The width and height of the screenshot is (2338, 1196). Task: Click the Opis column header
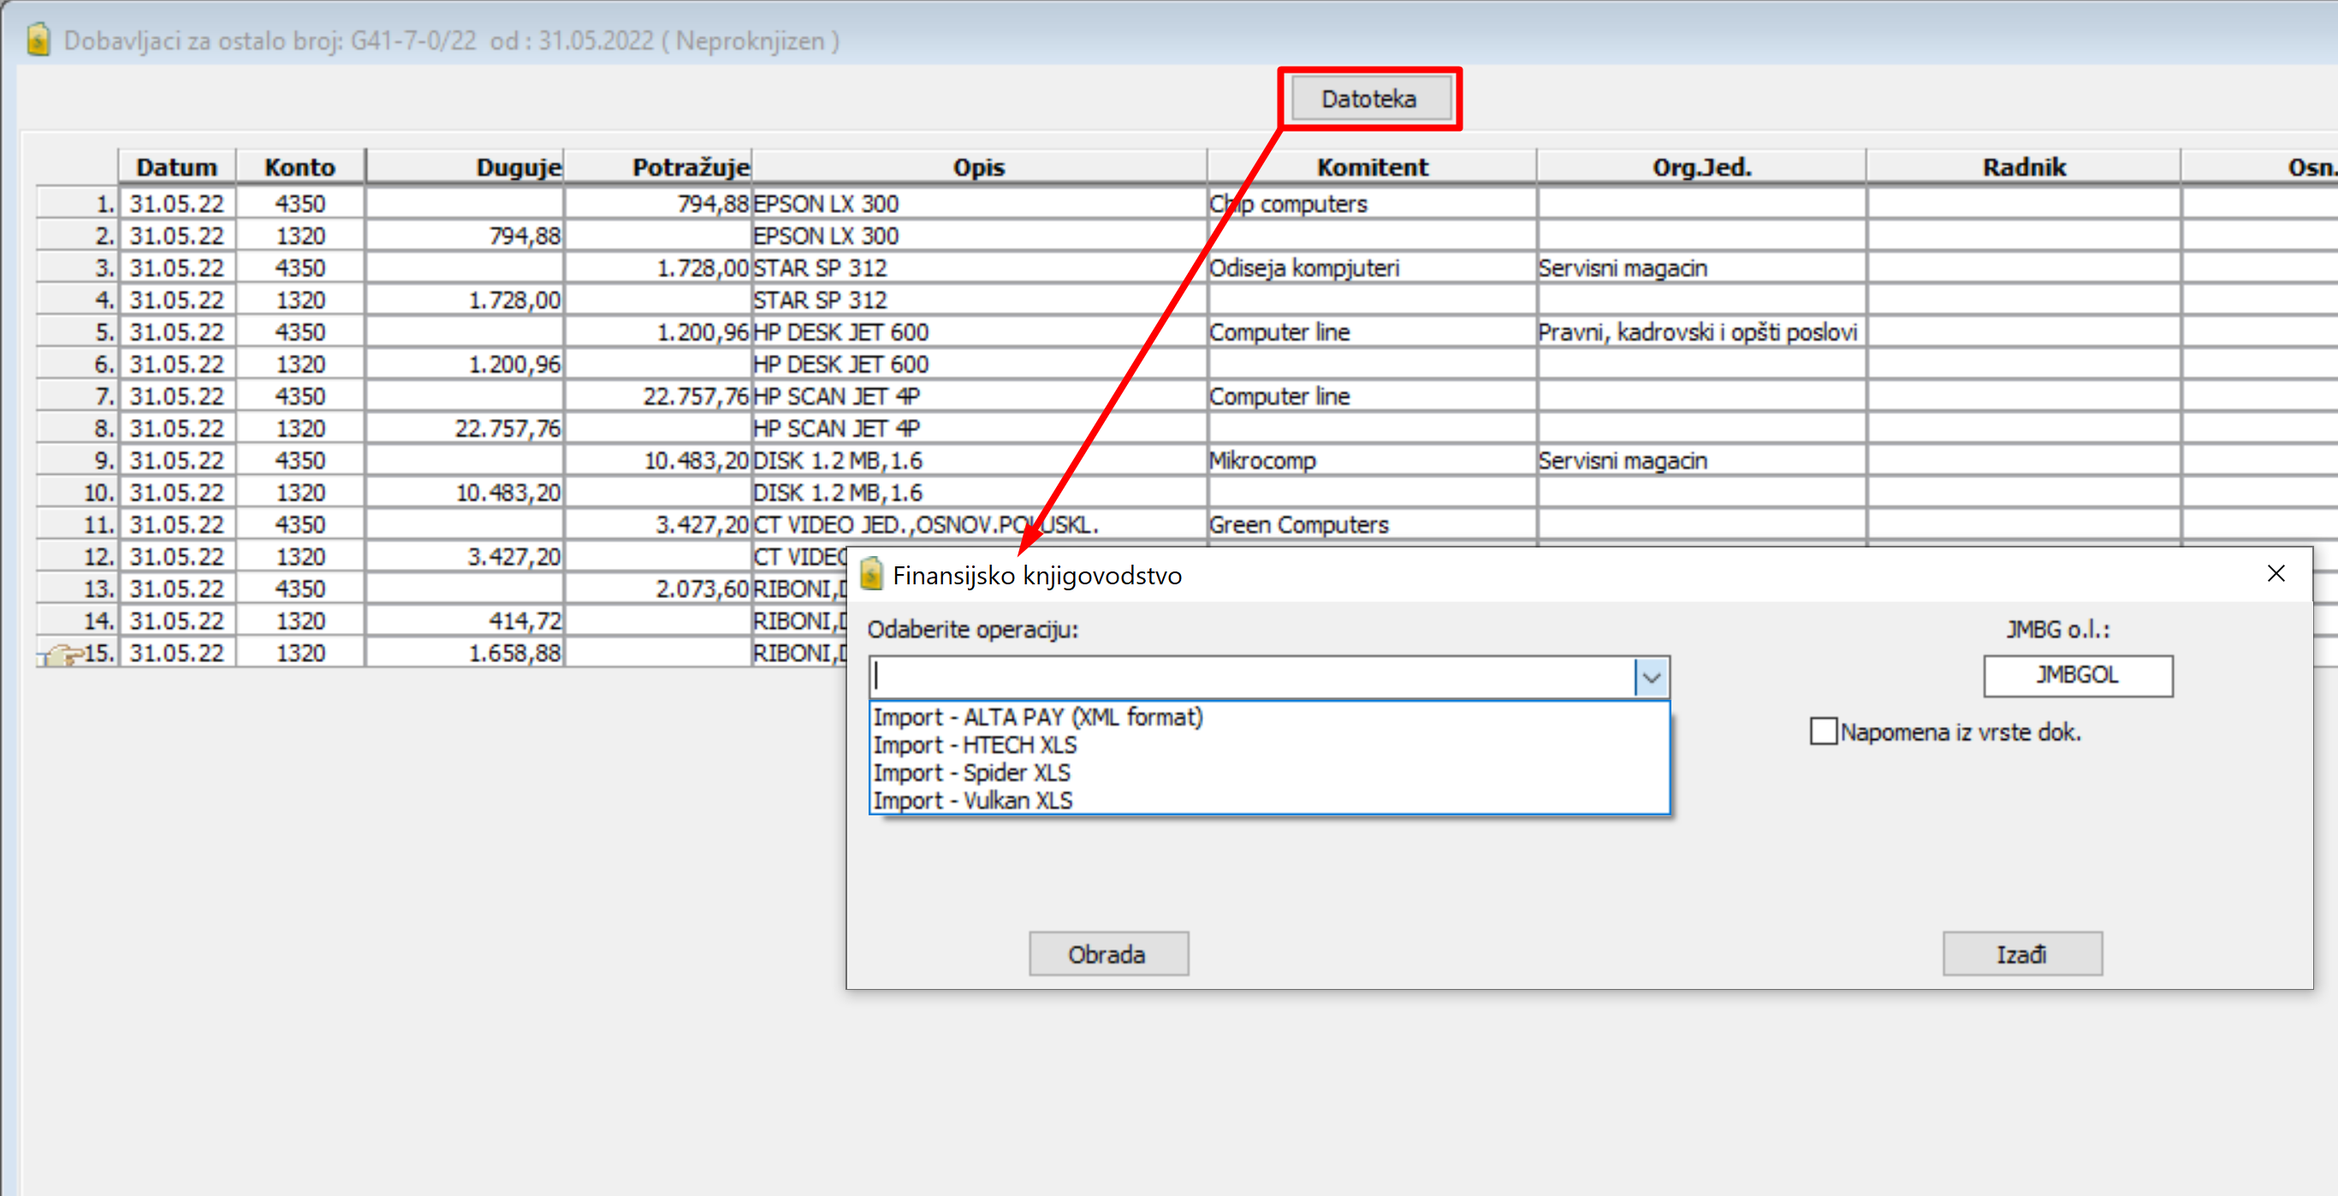(978, 168)
